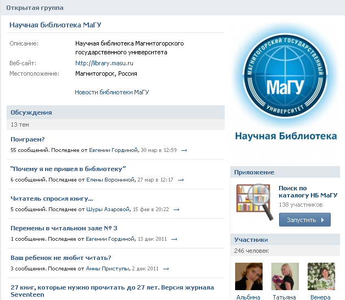The width and height of the screenshot is (345, 300).
Task: Open the Евгении Гординой profile in Поиграем? row
Action: pos(114,150)
